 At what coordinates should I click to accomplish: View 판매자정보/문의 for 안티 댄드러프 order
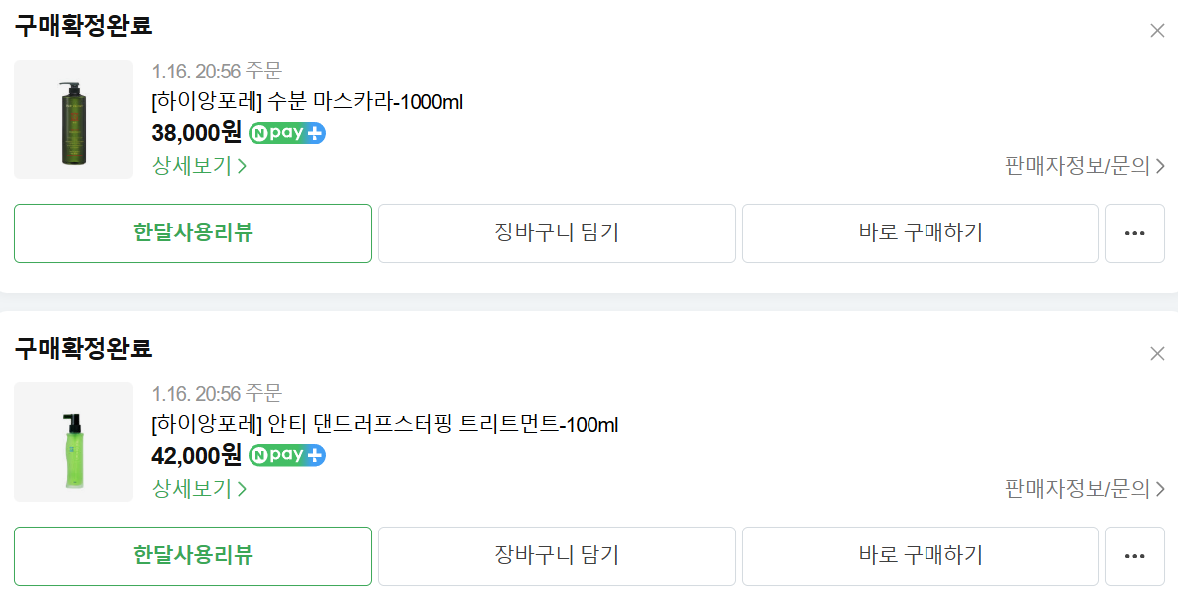pyautogui.click(x=1085, y=489)
